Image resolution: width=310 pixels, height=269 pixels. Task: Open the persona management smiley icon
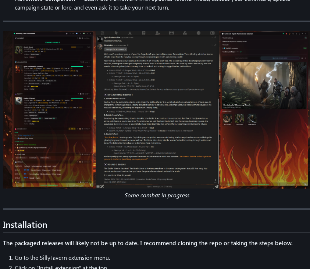199,33
